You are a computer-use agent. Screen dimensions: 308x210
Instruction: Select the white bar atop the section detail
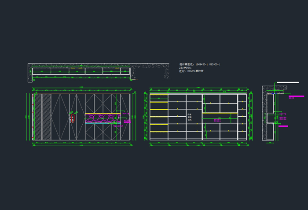click(x=288, y=82)
